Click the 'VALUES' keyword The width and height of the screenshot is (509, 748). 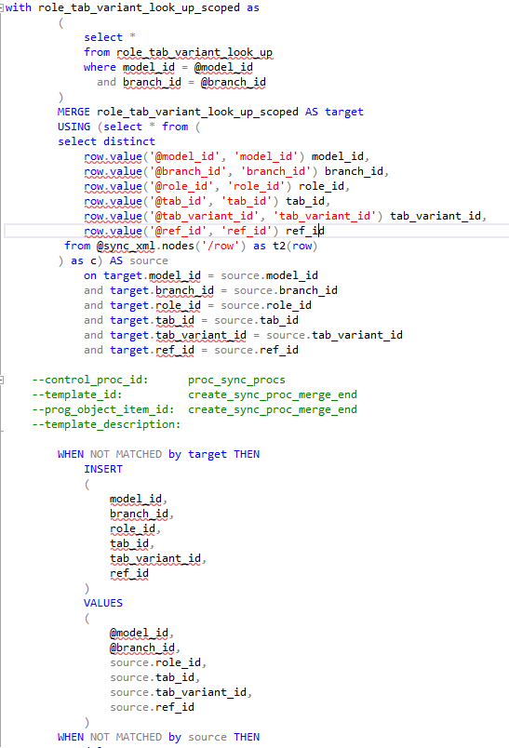(103, 603)
